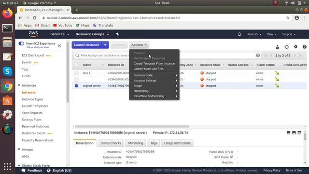Reload the browser page
The image size is (309, 174).
(34, 18)
